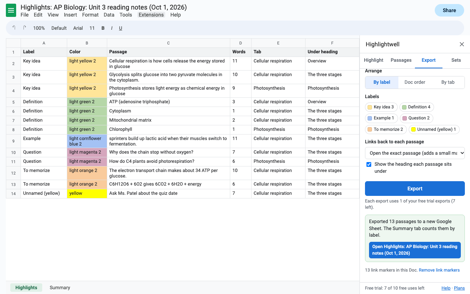470x294 pixels.
Task: Click the blue Export button
Action: pyautogui.click(x=415, y=189)
